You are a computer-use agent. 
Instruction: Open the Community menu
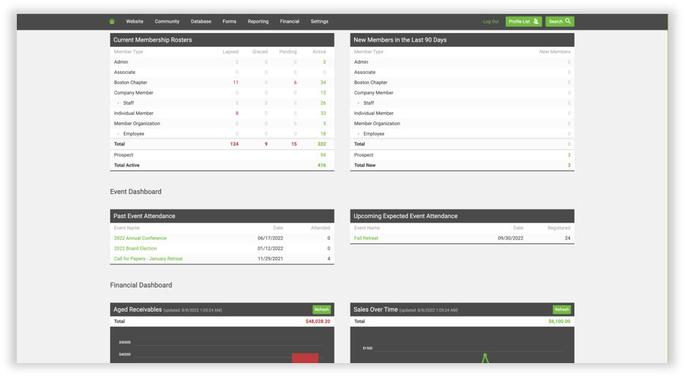pyautogui.click(x=167, y=22)
